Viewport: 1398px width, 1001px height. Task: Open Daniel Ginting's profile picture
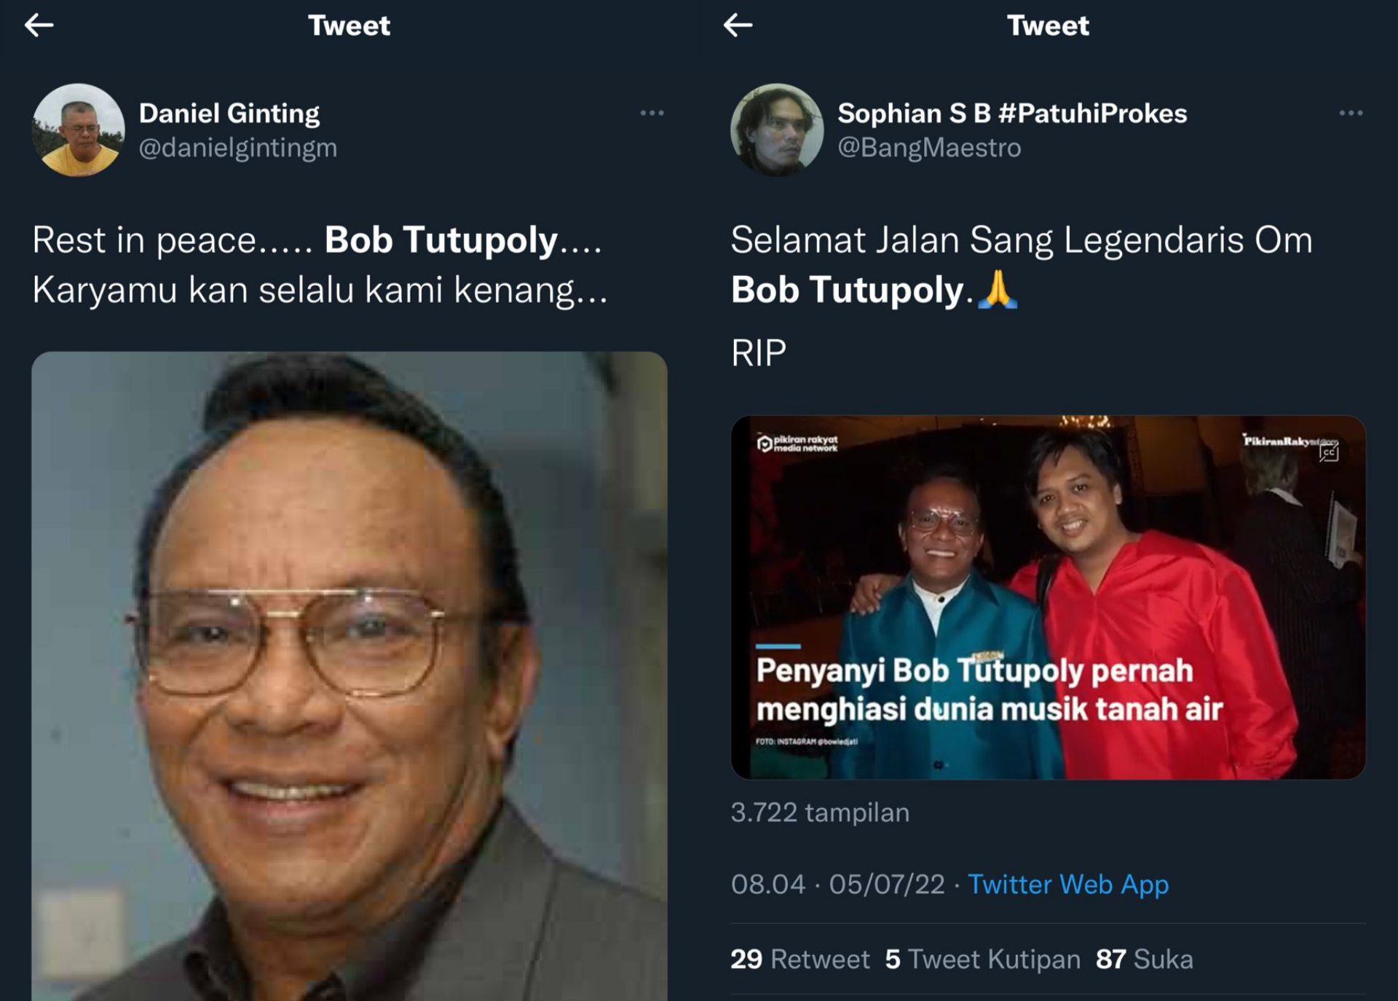79,130
